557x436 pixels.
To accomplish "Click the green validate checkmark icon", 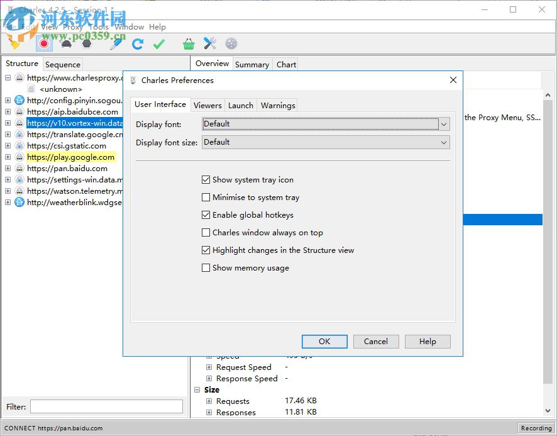I will coord(159,44).
